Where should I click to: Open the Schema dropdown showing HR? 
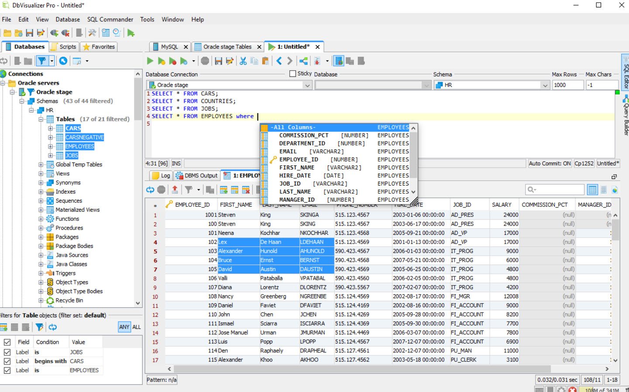[546, 85]
